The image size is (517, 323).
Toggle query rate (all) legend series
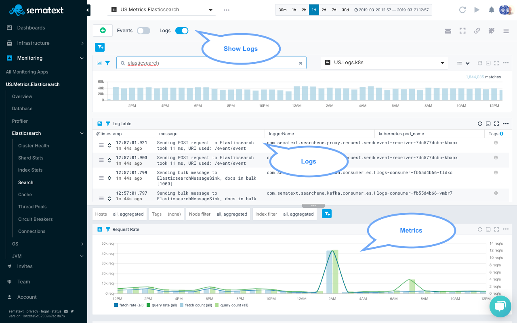(162, 305)
